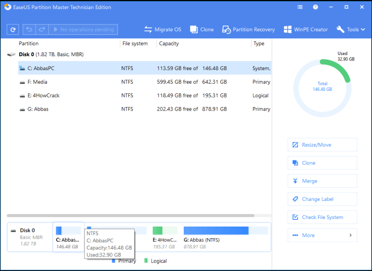The height and width of the screenshot is (271, 372).
Task: Expand the Tools dropdown menu
Action: pos(351,30)
